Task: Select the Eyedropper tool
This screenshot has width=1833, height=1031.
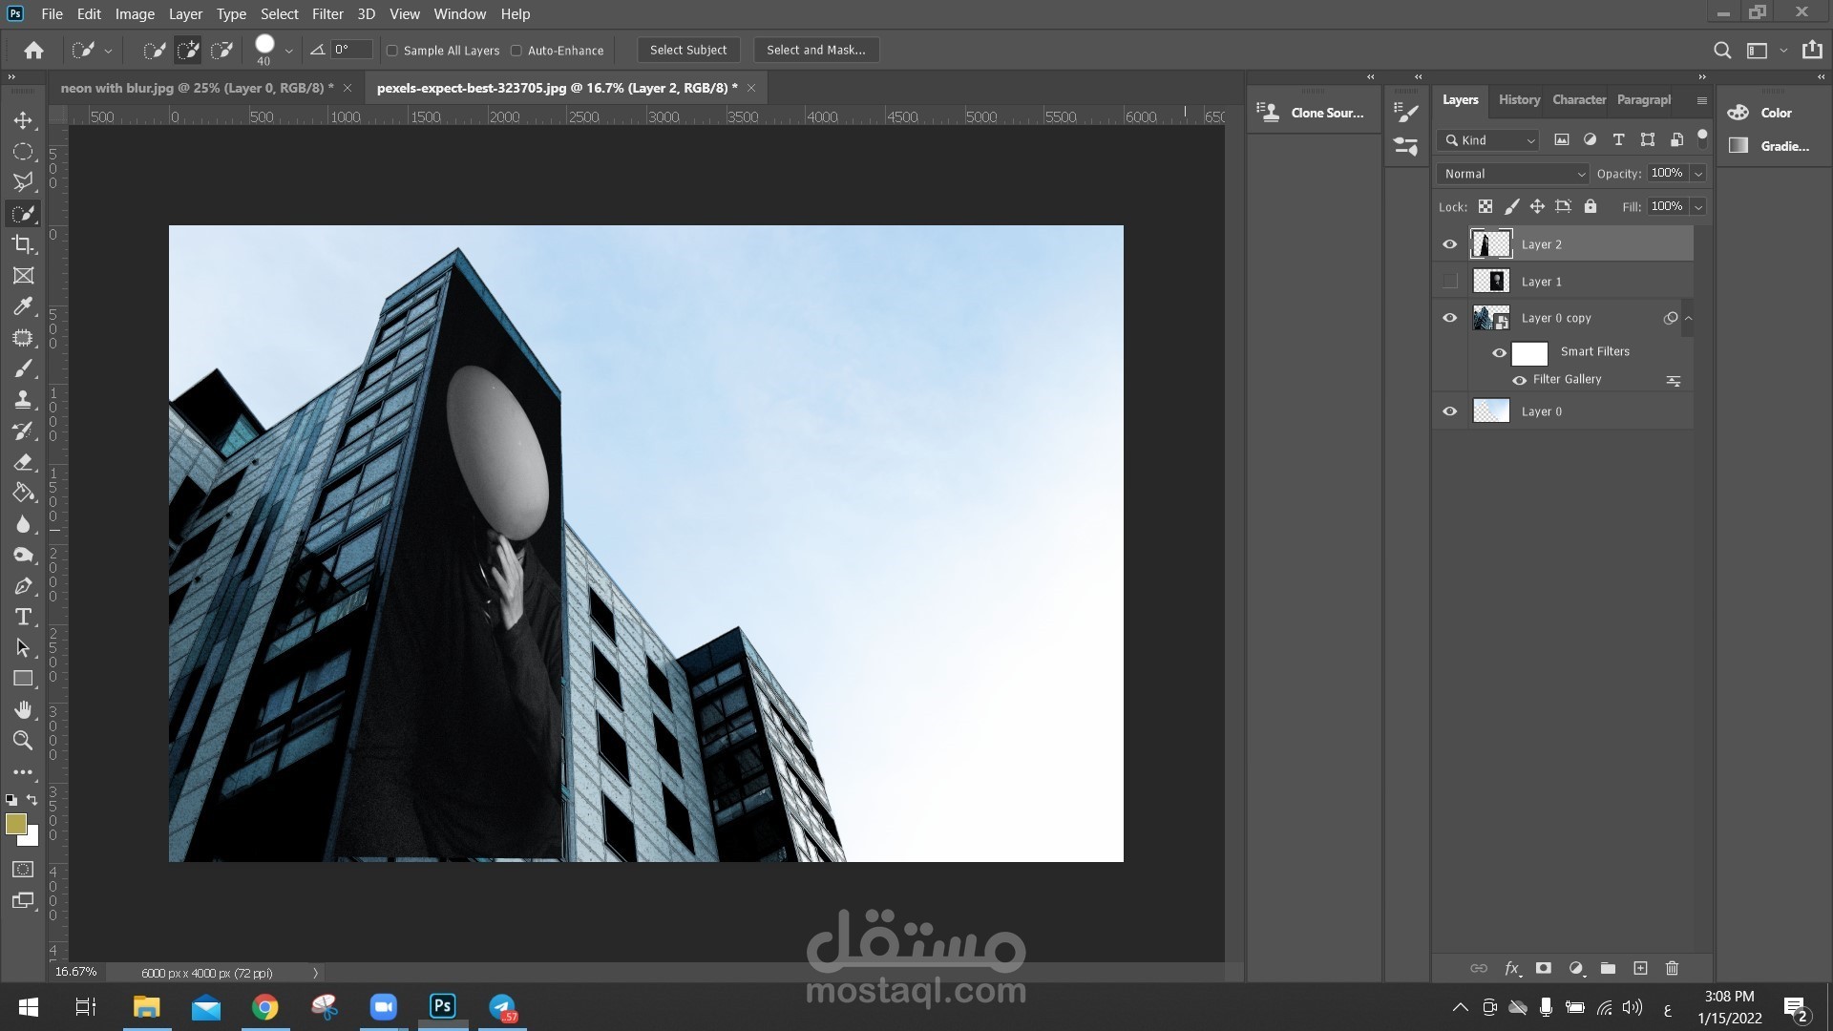Action: tap(23, 306)
